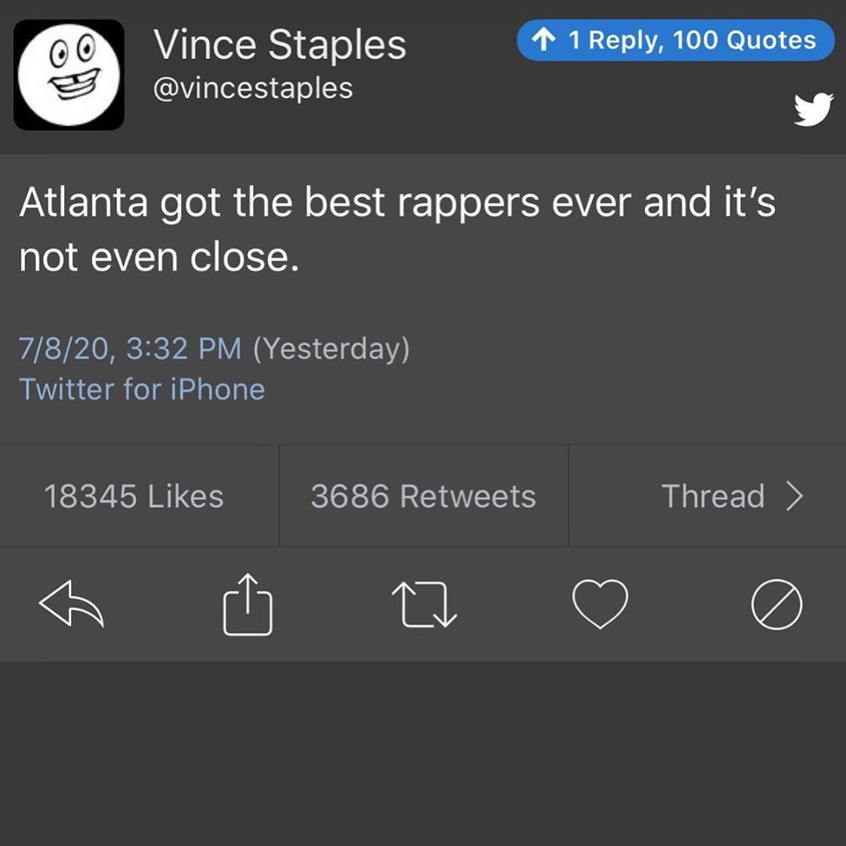This screenshot has width=846, height=846.
Task: Tap the Vince Staples display name
Action: (x=280, y=44)
